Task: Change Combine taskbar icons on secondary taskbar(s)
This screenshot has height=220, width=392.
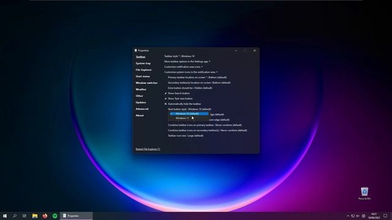Action: pyautogui.click(x=208, y=130)
